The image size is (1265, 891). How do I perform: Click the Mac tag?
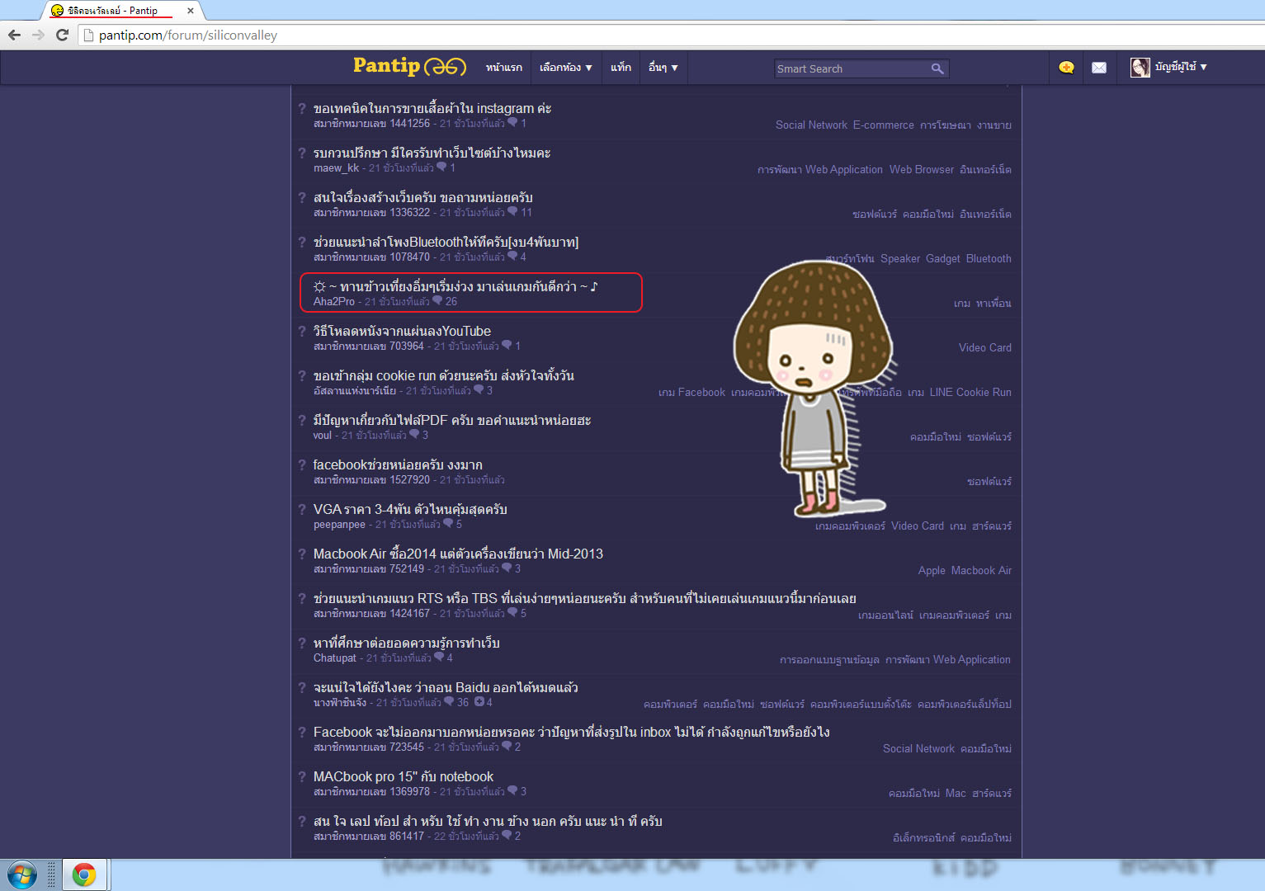(x=956, y=793)
